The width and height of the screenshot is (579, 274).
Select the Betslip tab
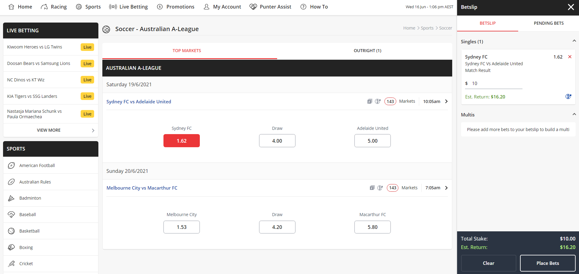tap(488, 23)
